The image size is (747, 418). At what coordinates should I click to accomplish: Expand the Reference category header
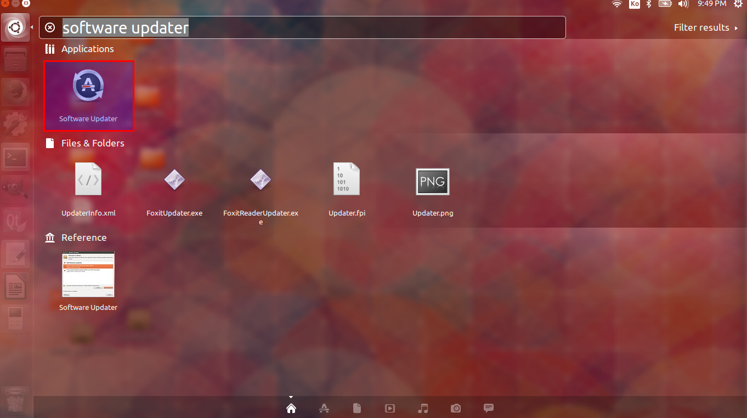(76, 238)
